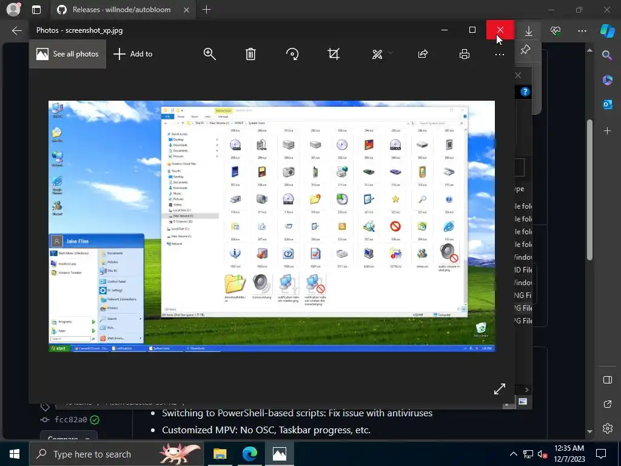Print the photo
This screenshot has width=621, height=466.
[464, 54]
